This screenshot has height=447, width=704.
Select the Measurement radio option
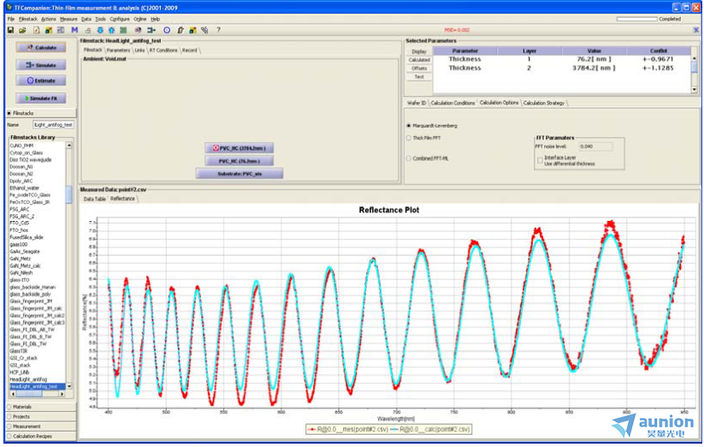(9, 426)
